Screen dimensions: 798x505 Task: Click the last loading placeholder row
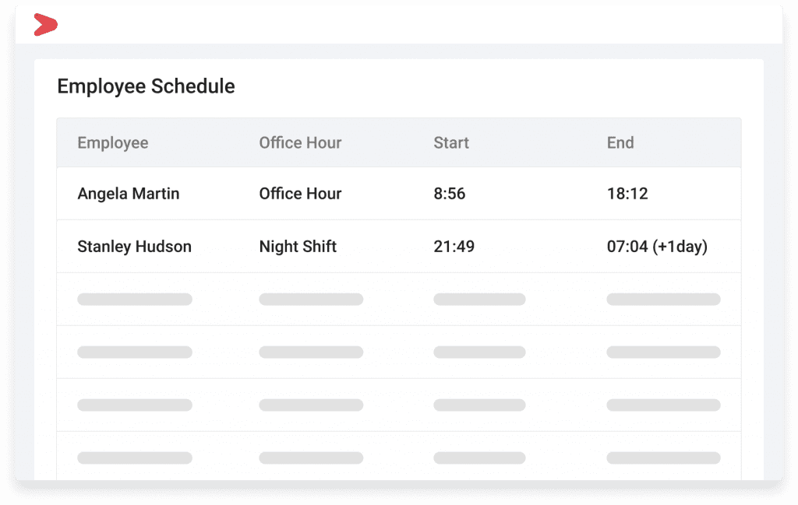point(399,458)
